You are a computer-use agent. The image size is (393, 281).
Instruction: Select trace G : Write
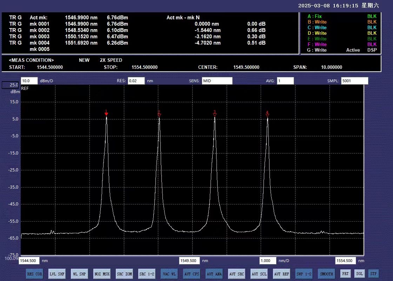point(317,50)
